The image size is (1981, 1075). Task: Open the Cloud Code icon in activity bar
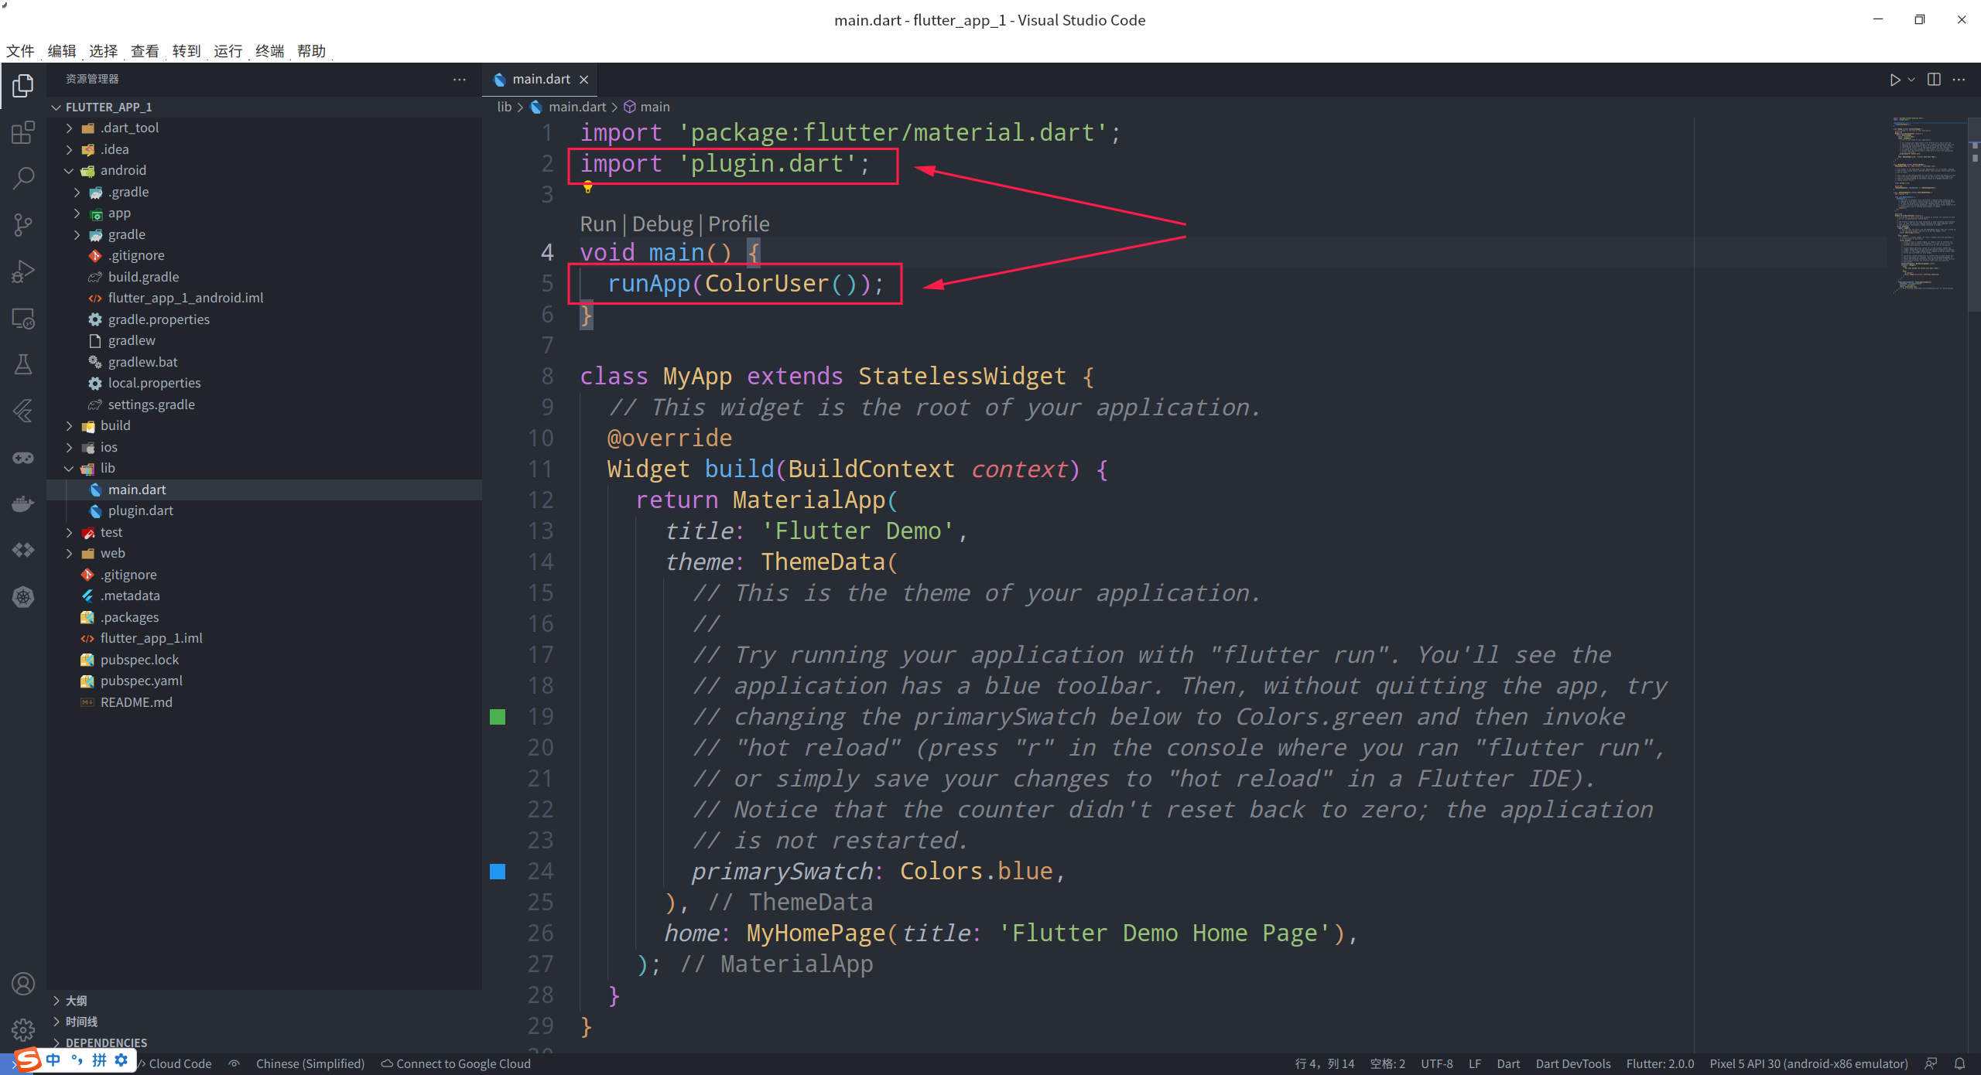pos(23,411)
